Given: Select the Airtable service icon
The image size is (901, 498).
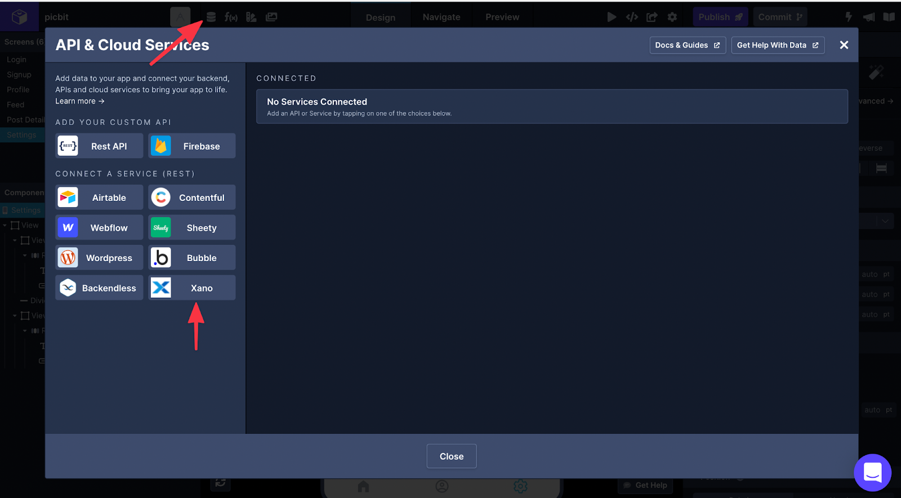Looking at the screenshot, I should [68, 198].
